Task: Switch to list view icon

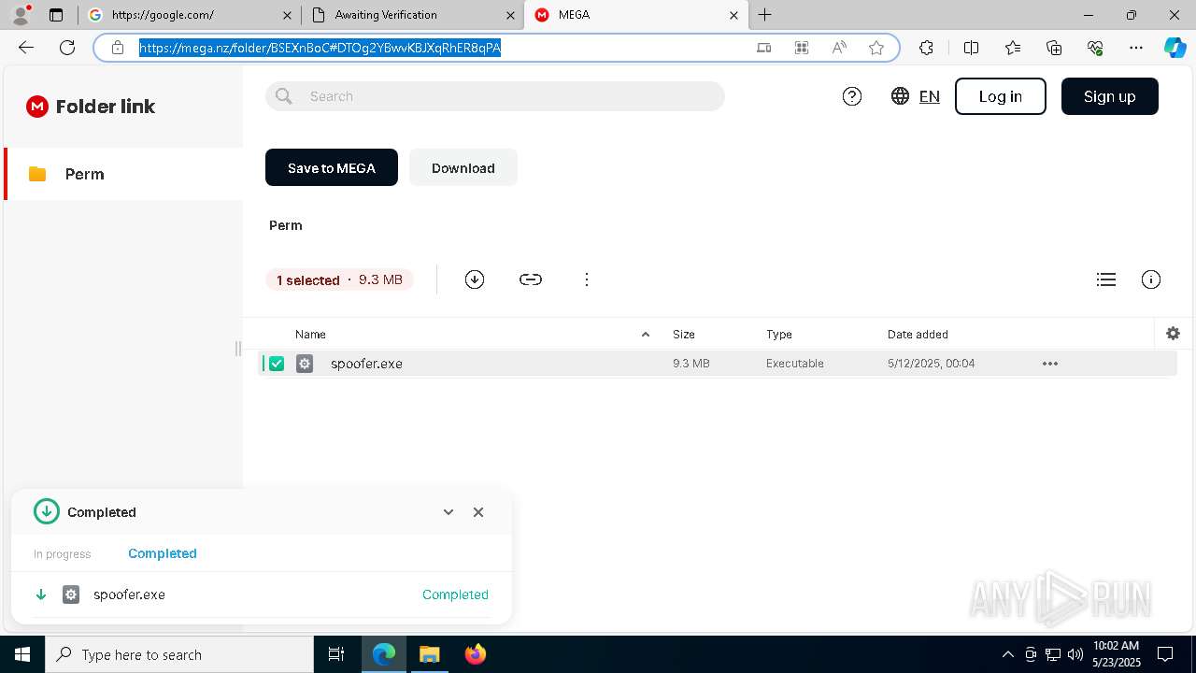Action: point(1106,279)
